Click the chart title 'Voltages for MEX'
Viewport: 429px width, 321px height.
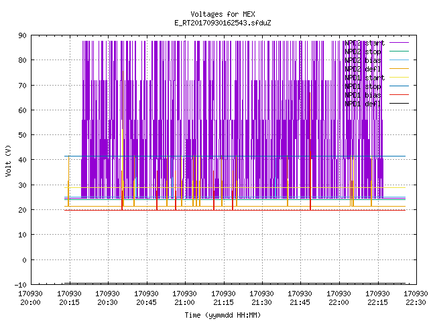pos(223,14)
